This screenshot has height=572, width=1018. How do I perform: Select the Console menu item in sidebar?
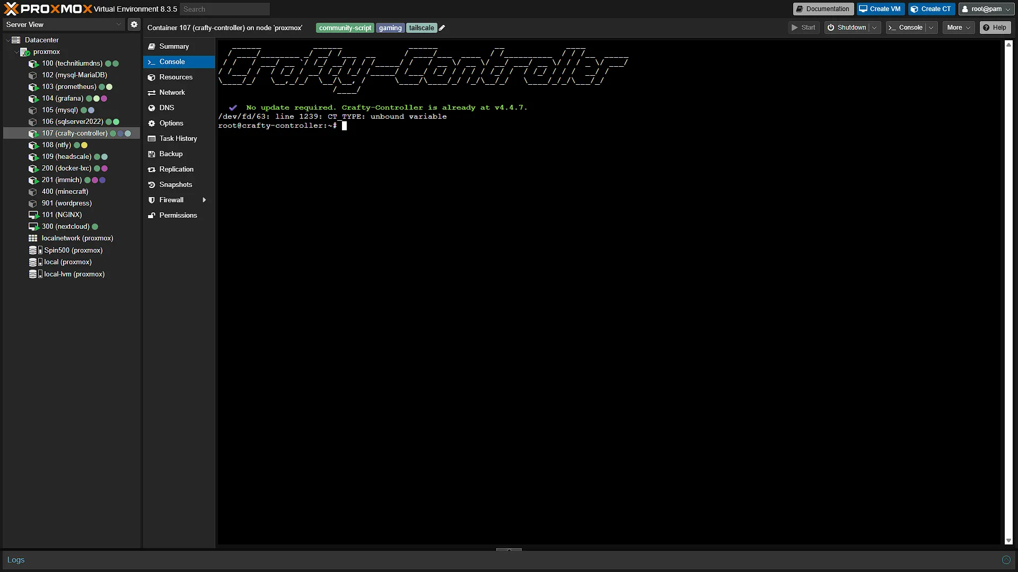click(x=179, y=62)
